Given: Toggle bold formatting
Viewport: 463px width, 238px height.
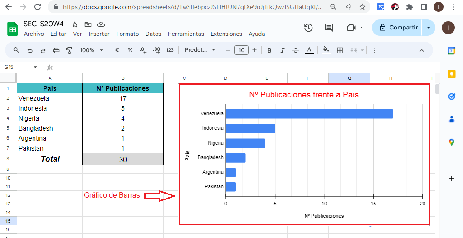Looking at the screenshot, I should 269,50.
